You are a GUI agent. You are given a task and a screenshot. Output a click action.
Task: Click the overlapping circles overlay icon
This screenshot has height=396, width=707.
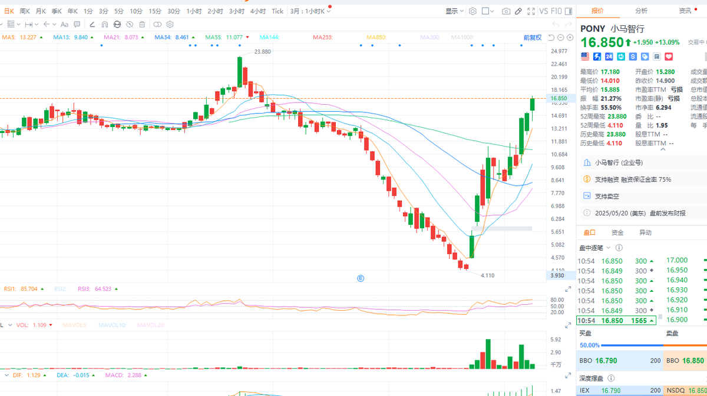157,24
